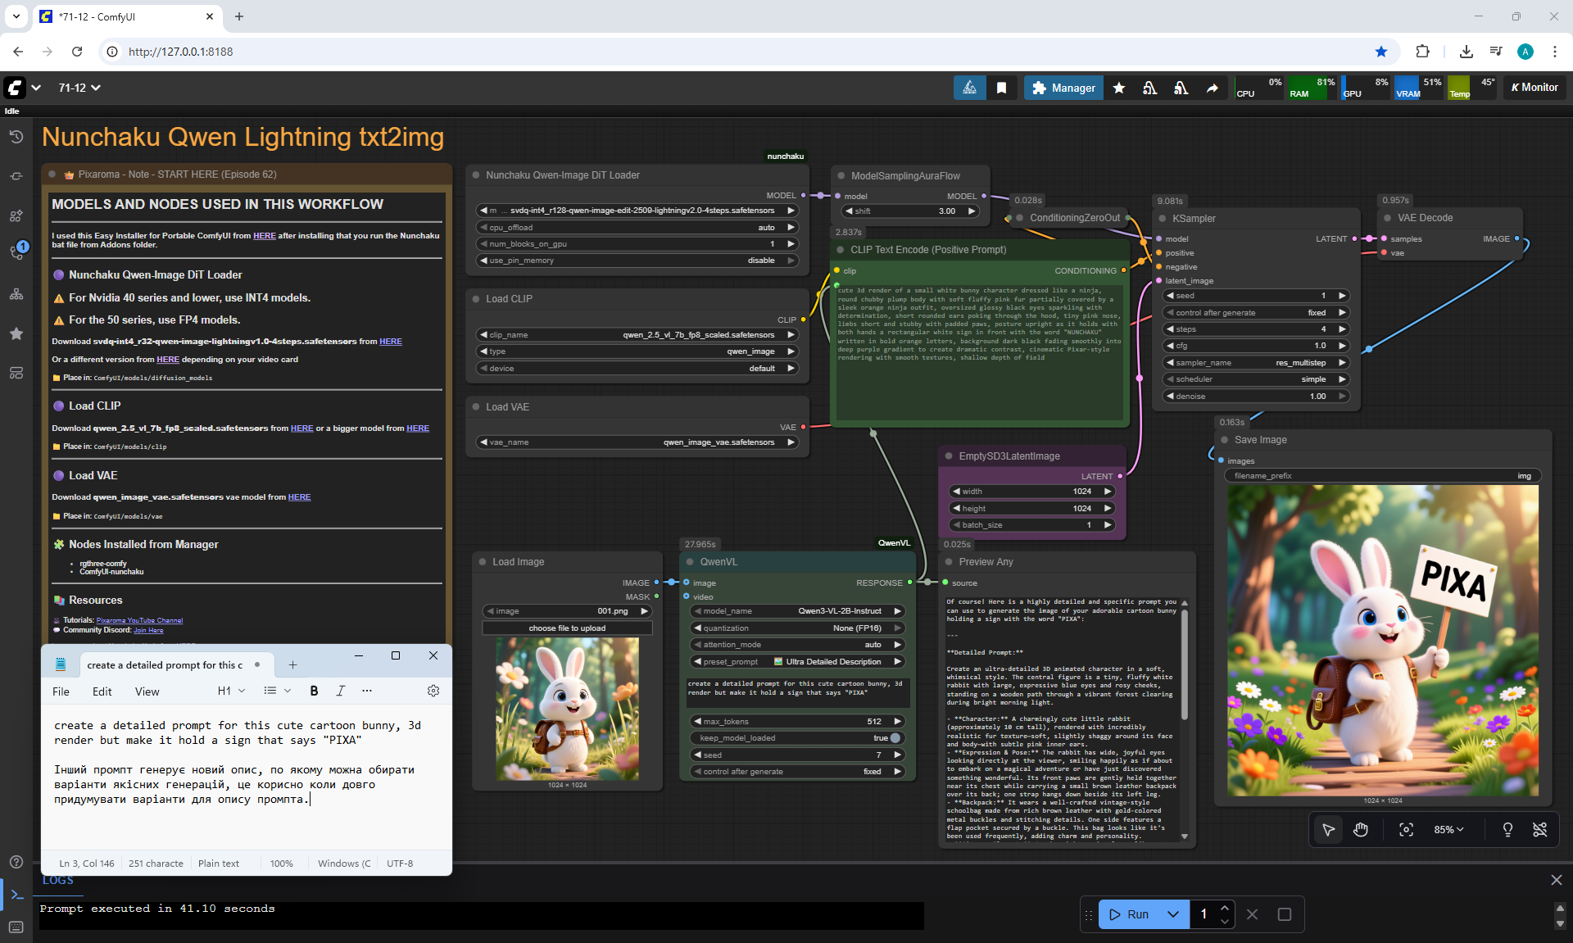This screenshot has width=1573, height=943.
Task: Open the ComfyUI Manager
Action: click(x=1063, y=88)
